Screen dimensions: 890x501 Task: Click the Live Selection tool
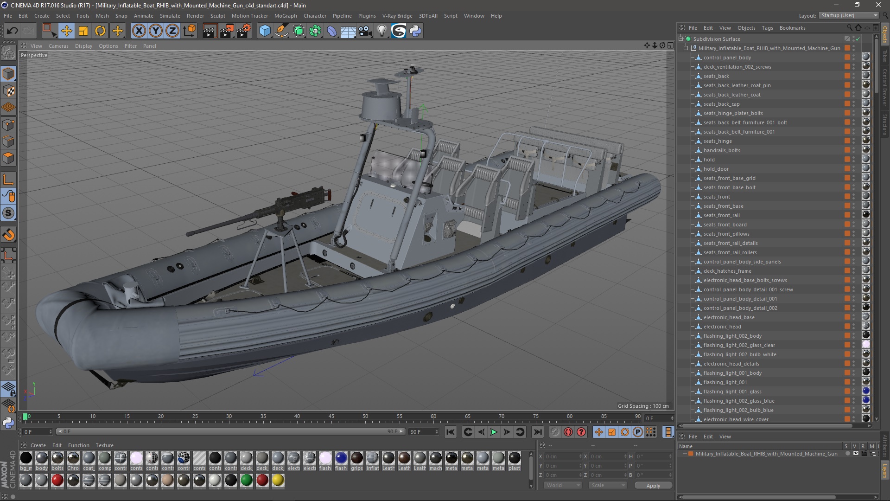coord(49,31)
